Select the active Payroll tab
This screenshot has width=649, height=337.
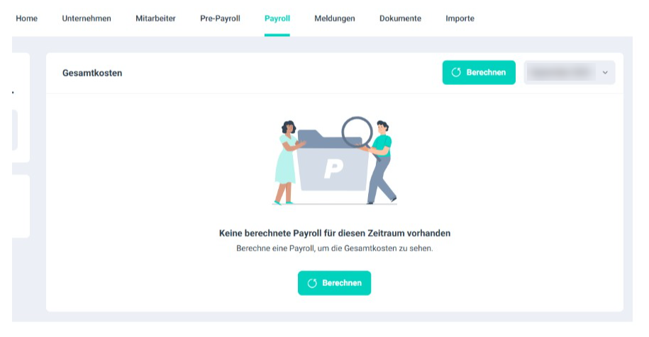pos(277,18)
